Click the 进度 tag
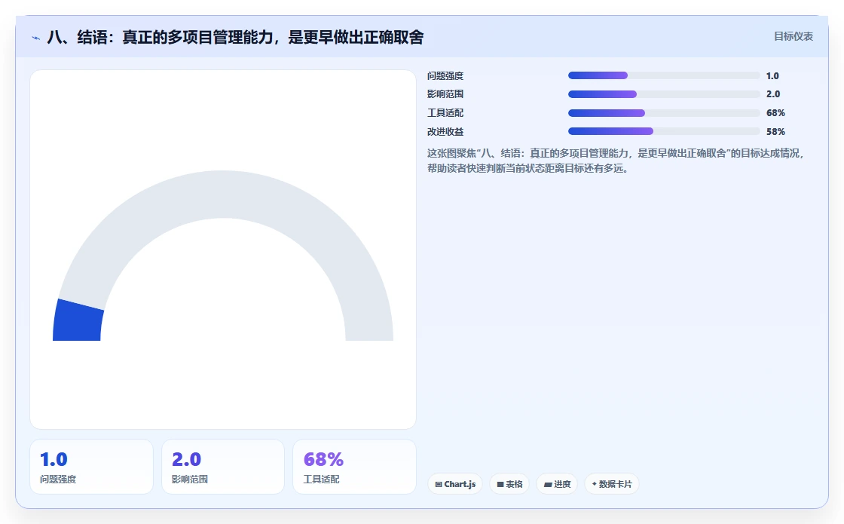 point(557,484)
